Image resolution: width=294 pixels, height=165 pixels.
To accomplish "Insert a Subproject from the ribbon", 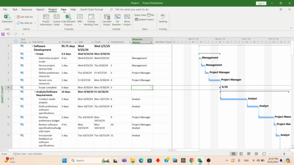I will point(7,18).
